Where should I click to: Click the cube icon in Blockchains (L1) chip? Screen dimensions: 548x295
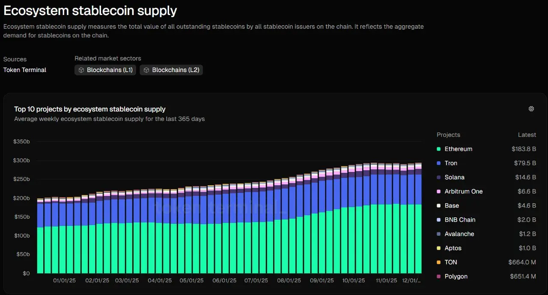coord(81,70)
